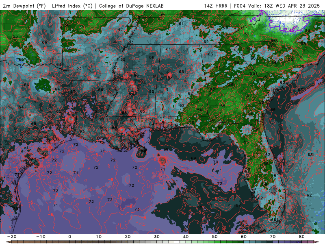Click the "2m Dewpoint (°F)" header text

(24, 6)
